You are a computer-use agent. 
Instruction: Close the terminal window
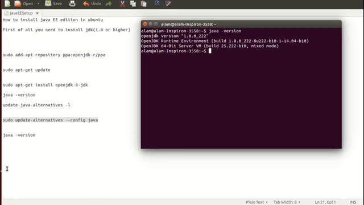(x=145, y=24)
